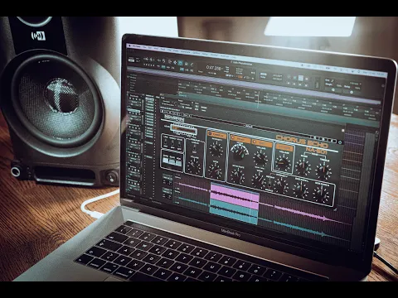Toggle the first orange section power button
Image resolution: width=398 pixels, height=298 pixels.
coord(210,134)
